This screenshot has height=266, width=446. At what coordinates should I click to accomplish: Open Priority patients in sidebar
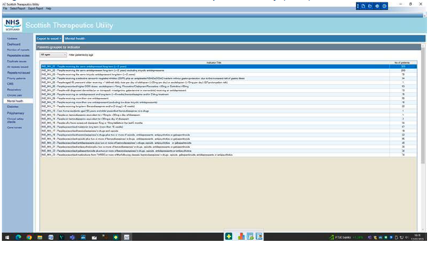click(16, 78)
